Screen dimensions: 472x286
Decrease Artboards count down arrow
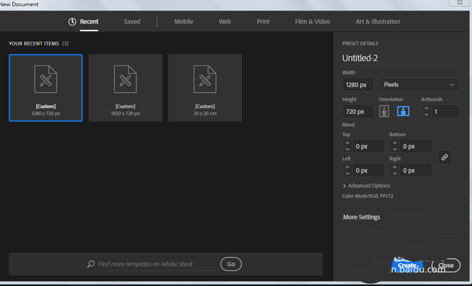426,114
